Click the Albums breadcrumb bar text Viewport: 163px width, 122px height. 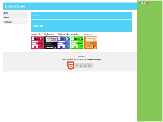point(36,15)
